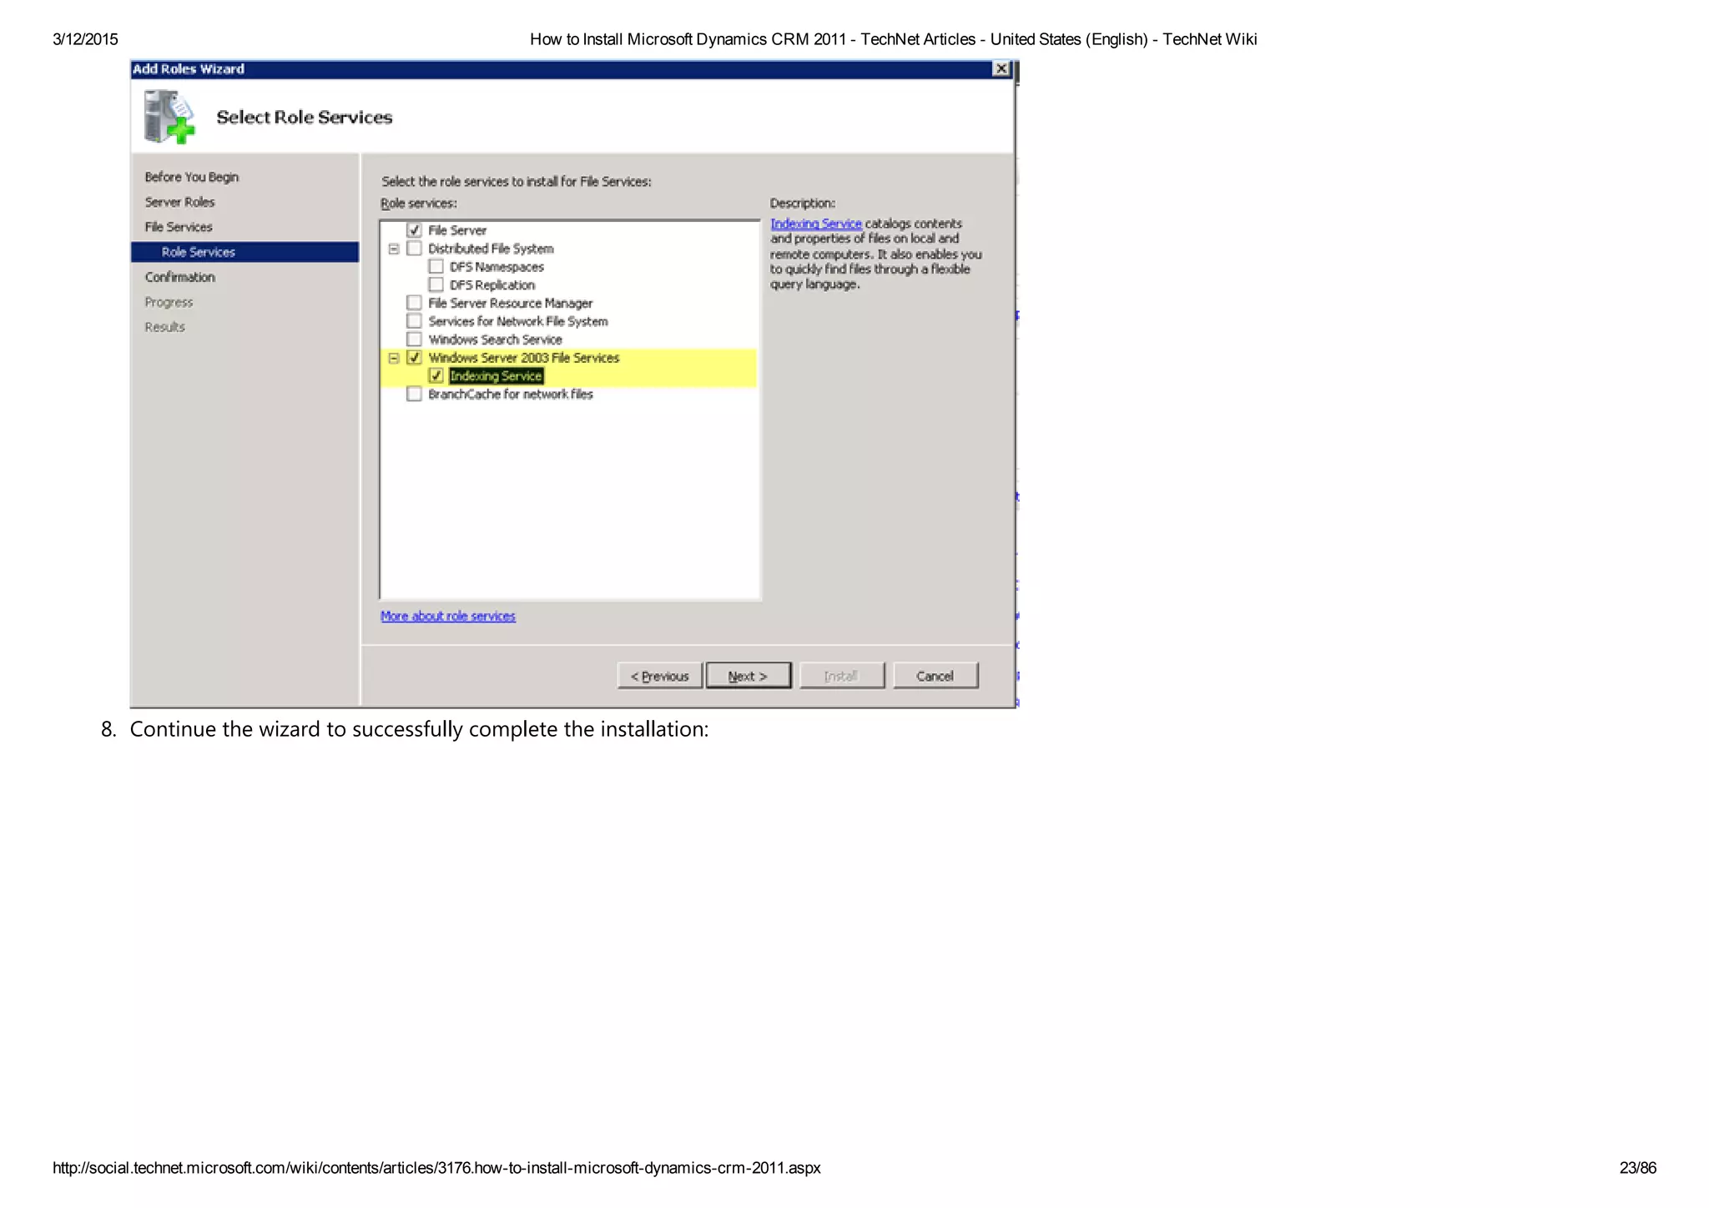Select the Windows Search Service label
Viewport: 1709px width, 1208px height.
[x=495, y=340]
